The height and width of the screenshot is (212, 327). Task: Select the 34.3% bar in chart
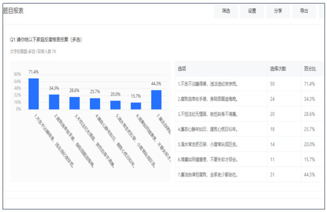(54, 102)
